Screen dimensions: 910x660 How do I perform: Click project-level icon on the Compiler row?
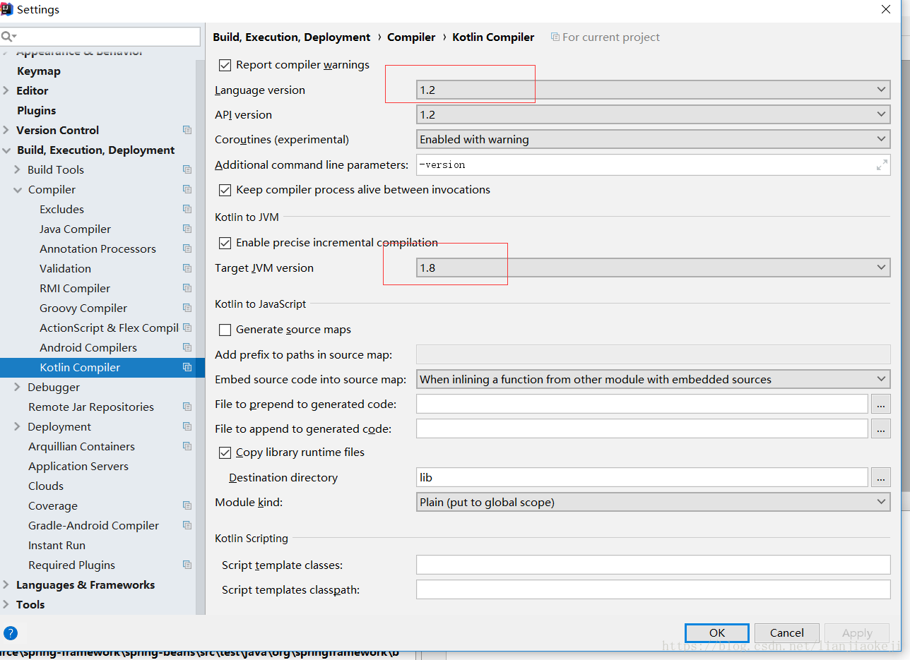click(187, 189)
